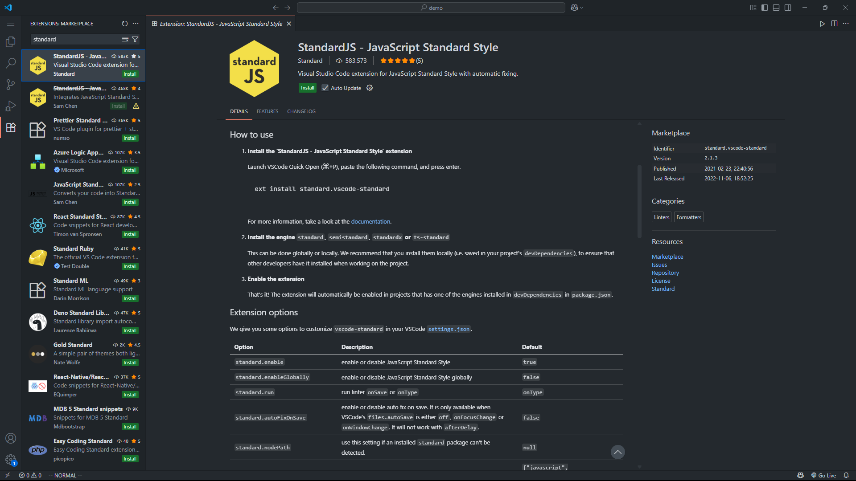This screenshot has width=856, height=481.
Task: Click the -- NORMAL -- vim mode indicator
Action: [x=65, y=475]
